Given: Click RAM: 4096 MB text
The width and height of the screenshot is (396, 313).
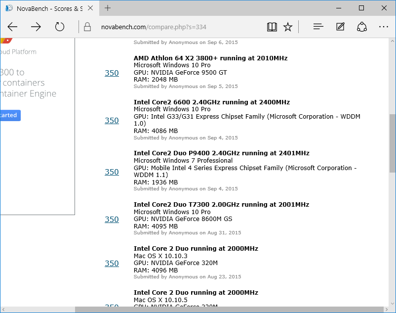Looking at the screenshot, I should 156,270.
